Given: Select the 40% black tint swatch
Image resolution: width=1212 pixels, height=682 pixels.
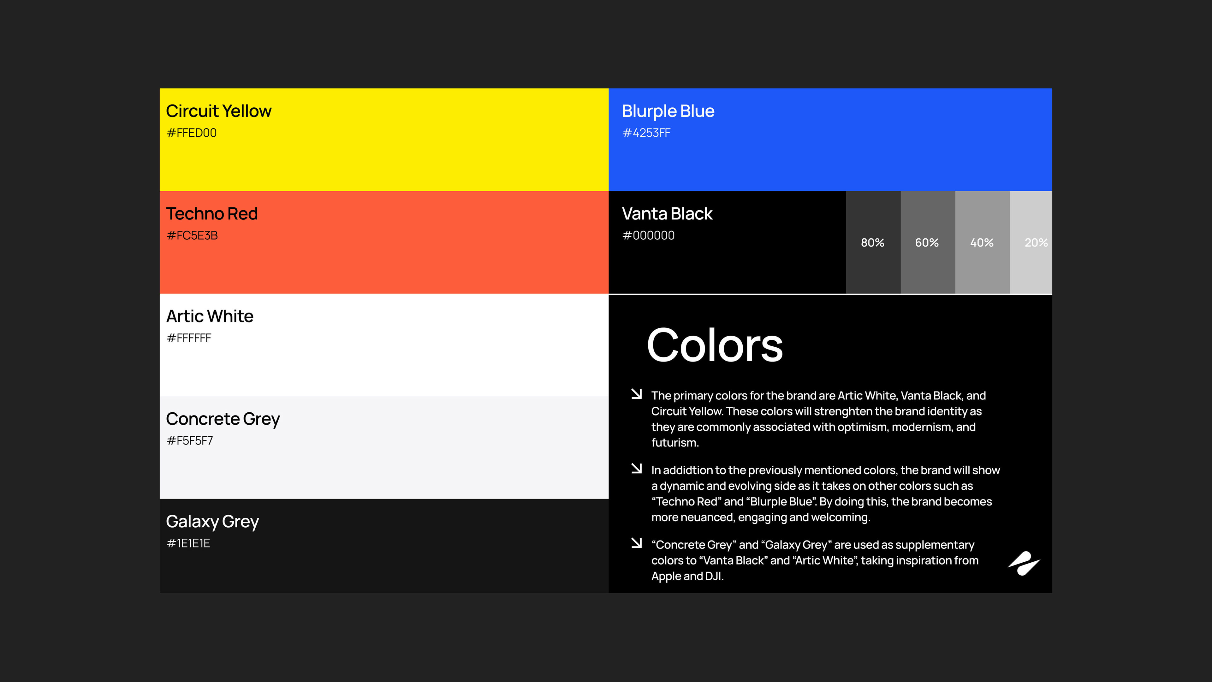Looking at the screenshot, I should [x=982, y=242].
